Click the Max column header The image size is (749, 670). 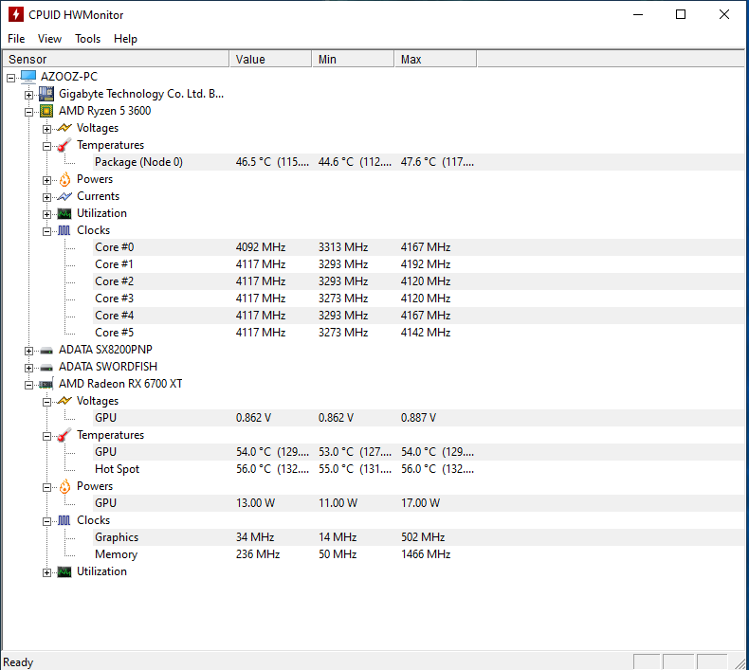[435, 59]
